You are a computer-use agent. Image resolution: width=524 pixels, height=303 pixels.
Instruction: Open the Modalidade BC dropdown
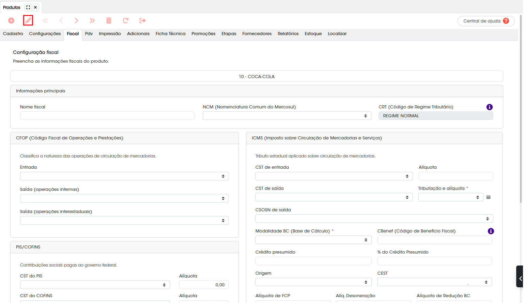[313, 240]
